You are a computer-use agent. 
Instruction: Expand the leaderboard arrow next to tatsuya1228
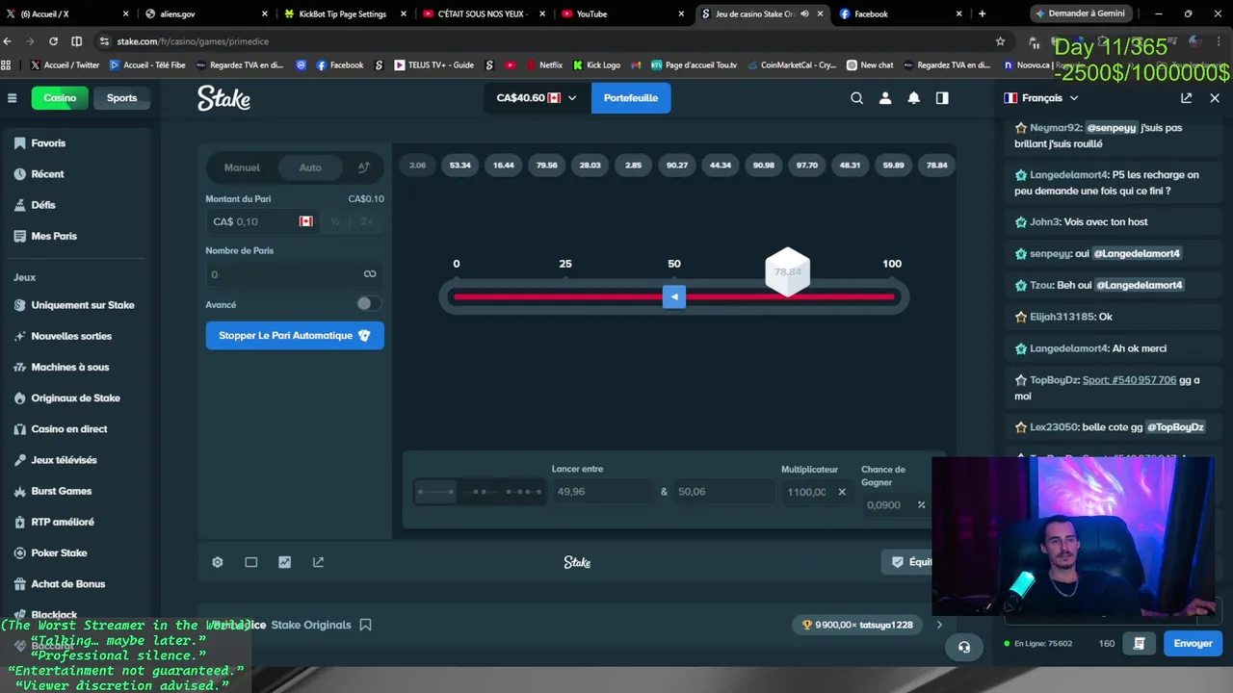point(940,625)
